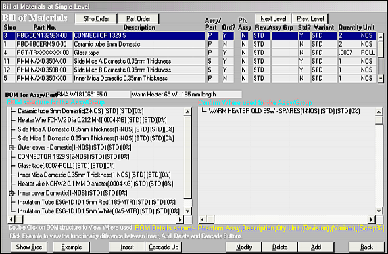This screenshot has height=254, width=388.
Task: Select Side Mica A Domestic tree item
Action: click(x=96, y=129)
